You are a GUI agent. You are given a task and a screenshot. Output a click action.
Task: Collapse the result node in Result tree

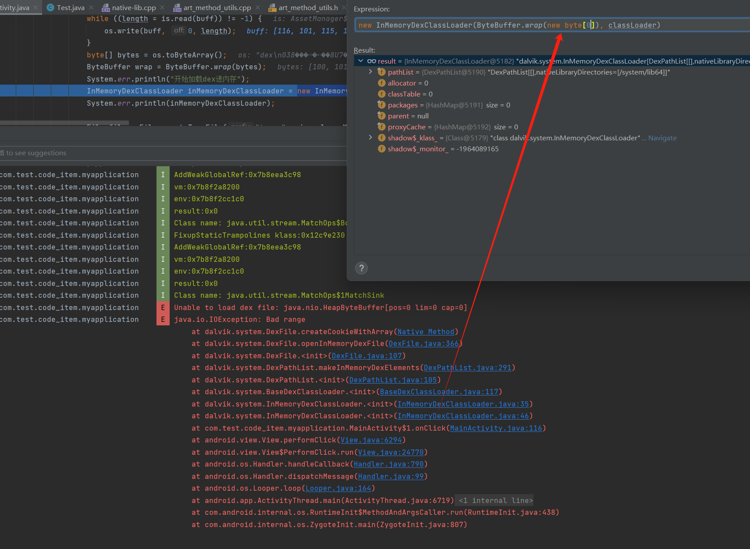[x=361, y=61]
